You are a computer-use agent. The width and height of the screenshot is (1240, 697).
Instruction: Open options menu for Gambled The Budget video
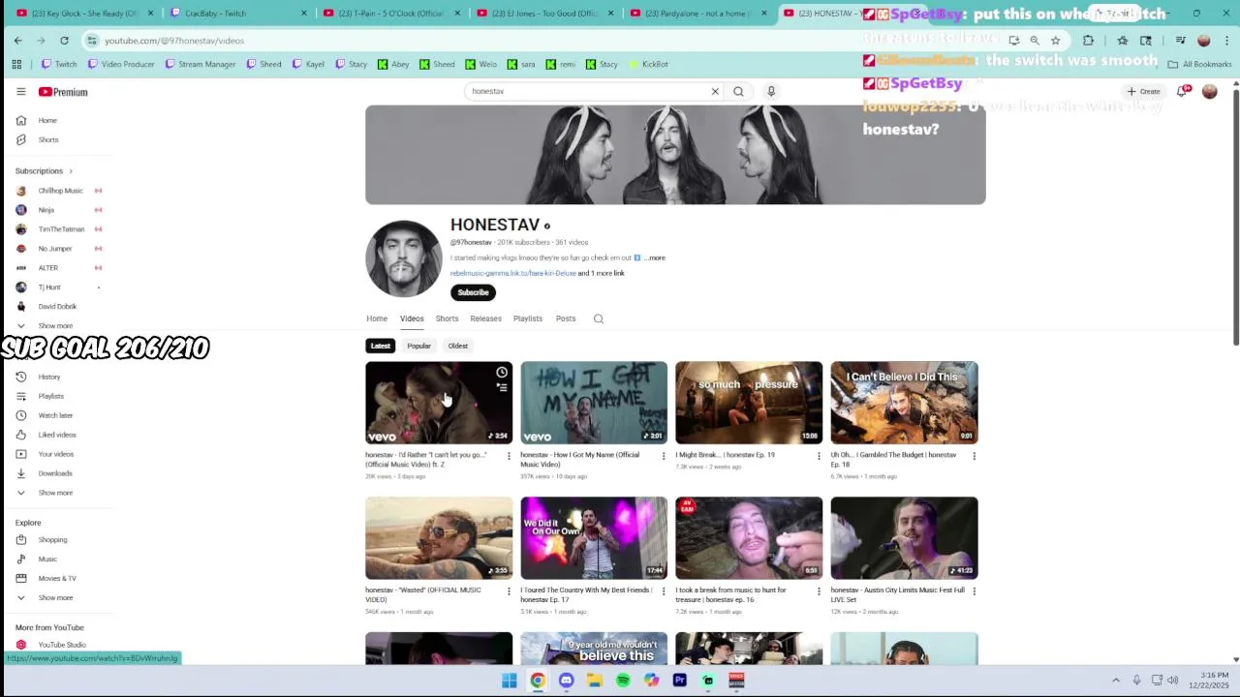click(974, 456)
